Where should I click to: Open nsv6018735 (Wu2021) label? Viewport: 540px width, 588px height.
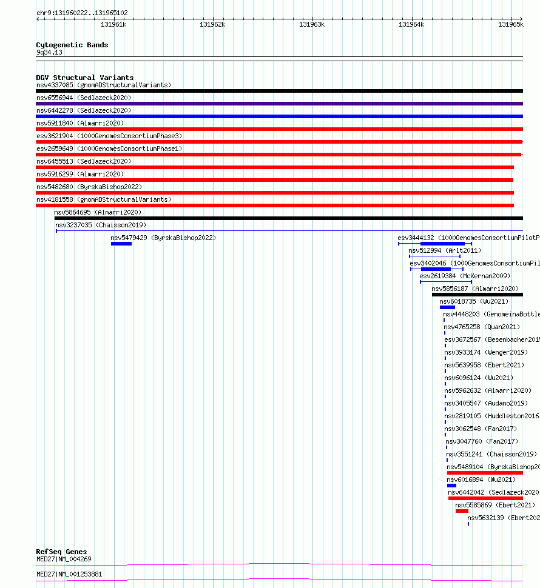pyautogui.click(x=474, y=302)
